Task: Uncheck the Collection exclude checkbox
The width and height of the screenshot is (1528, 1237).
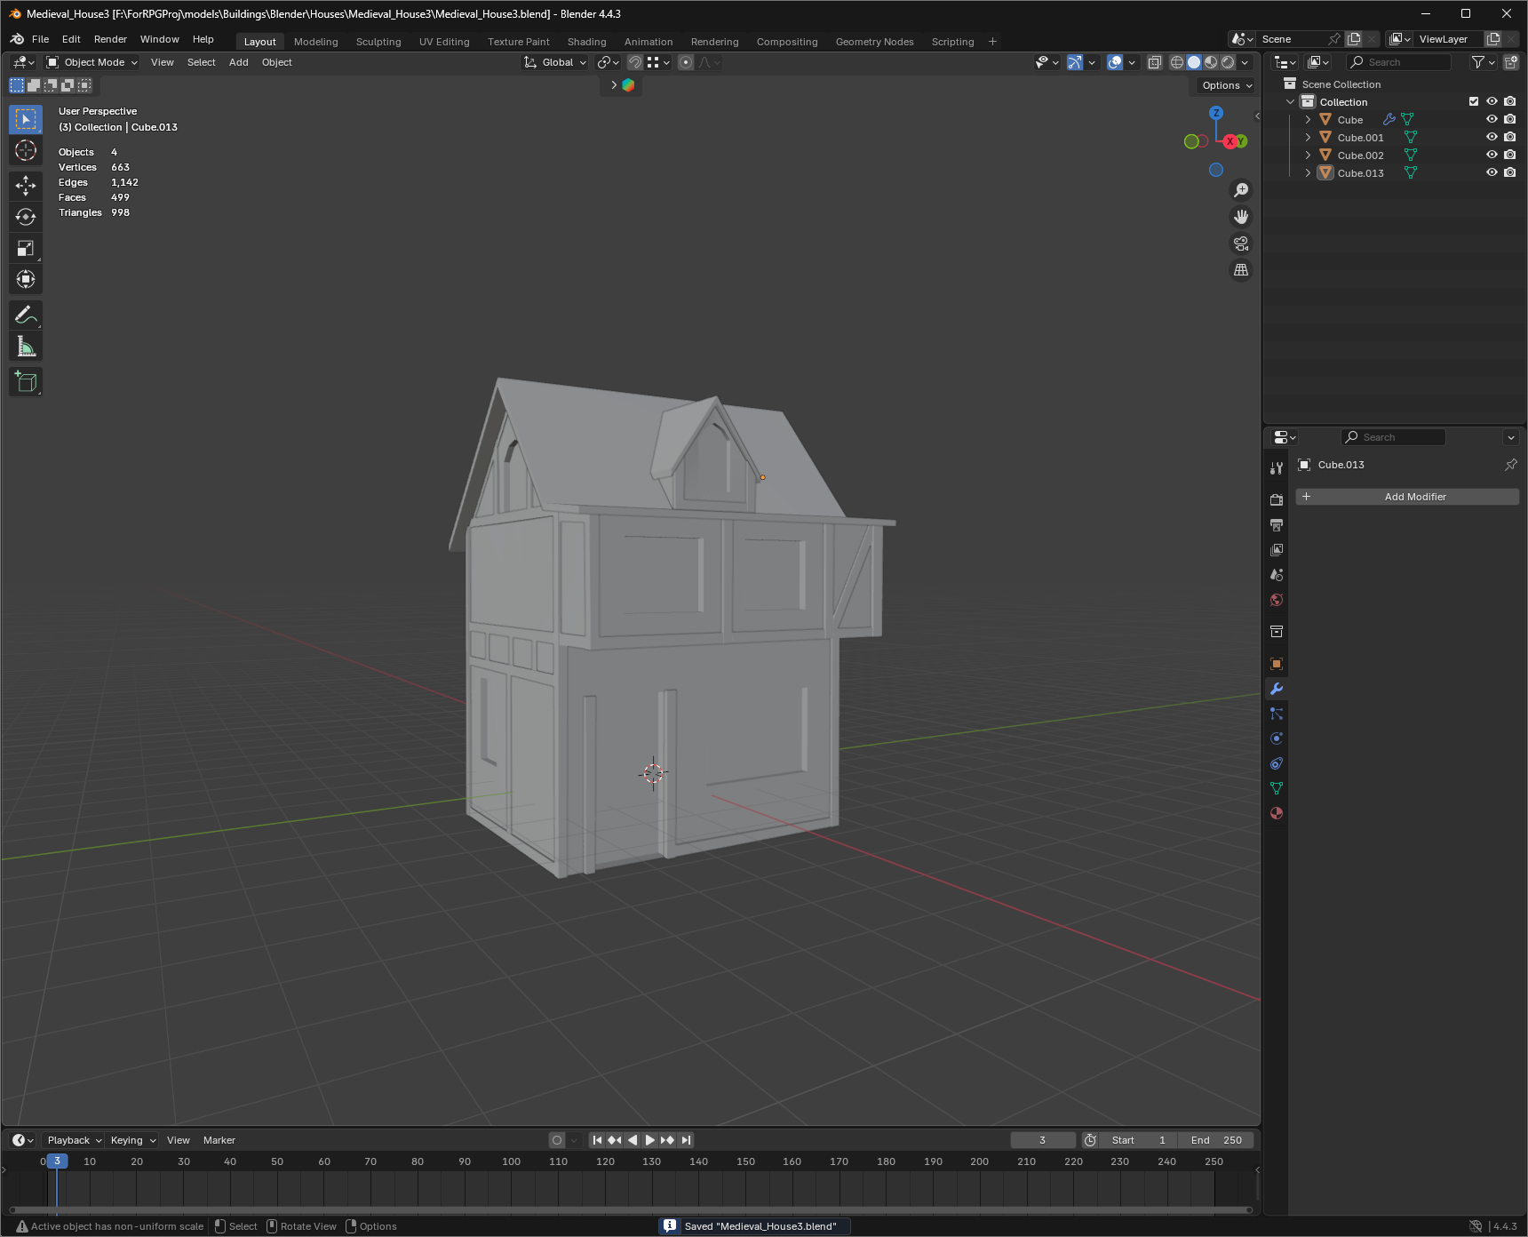Action: tap(1474, 101)
